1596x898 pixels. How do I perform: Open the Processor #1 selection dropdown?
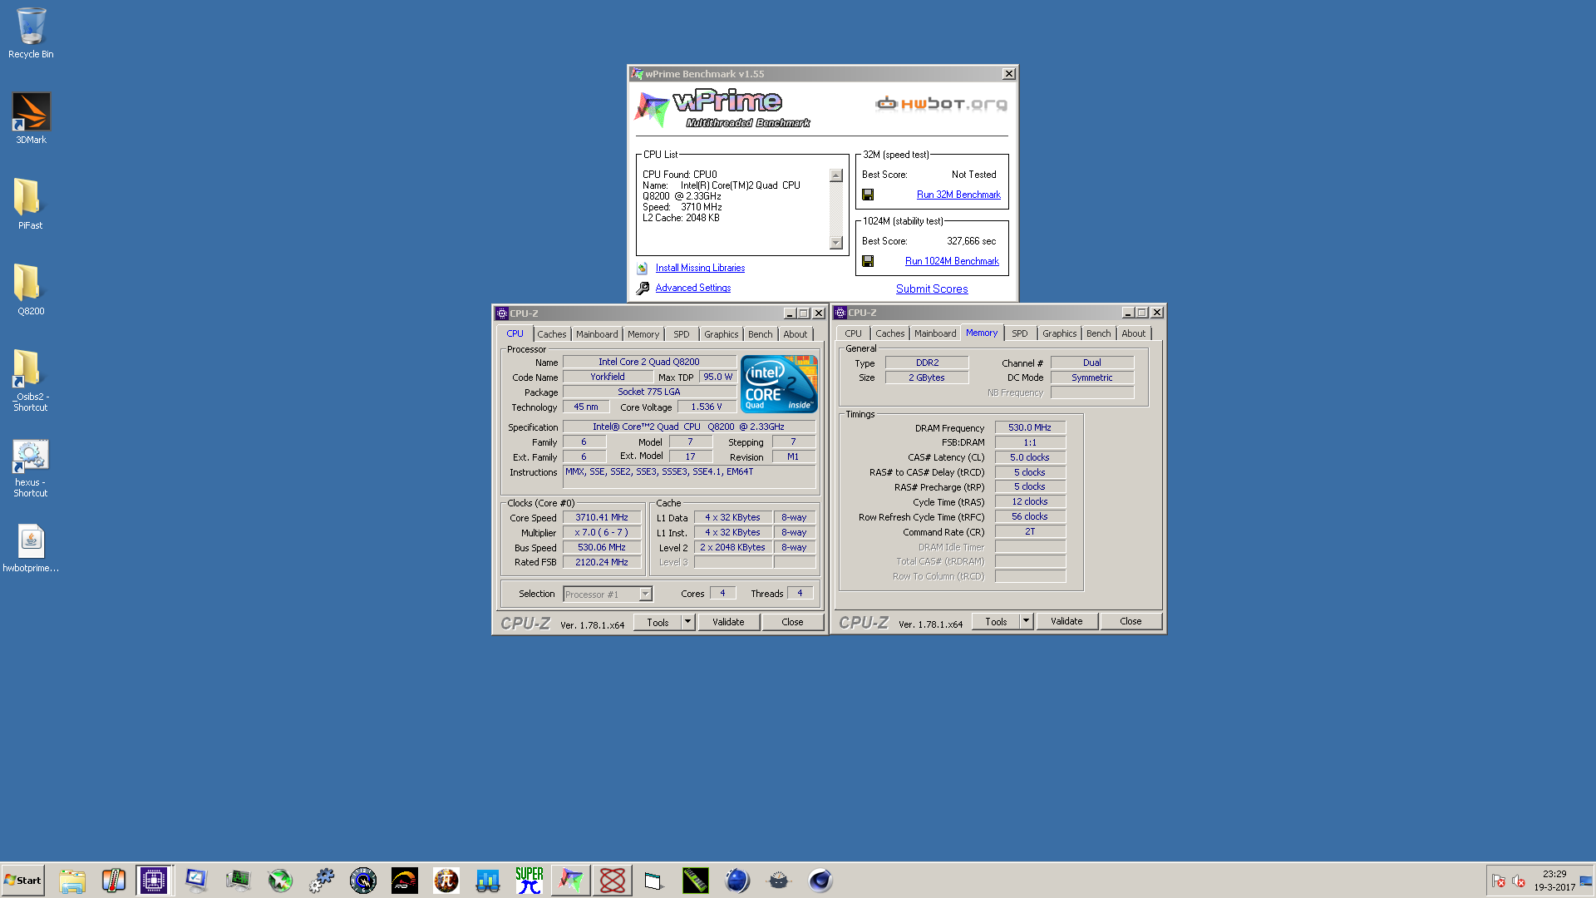tap(608, 595)
